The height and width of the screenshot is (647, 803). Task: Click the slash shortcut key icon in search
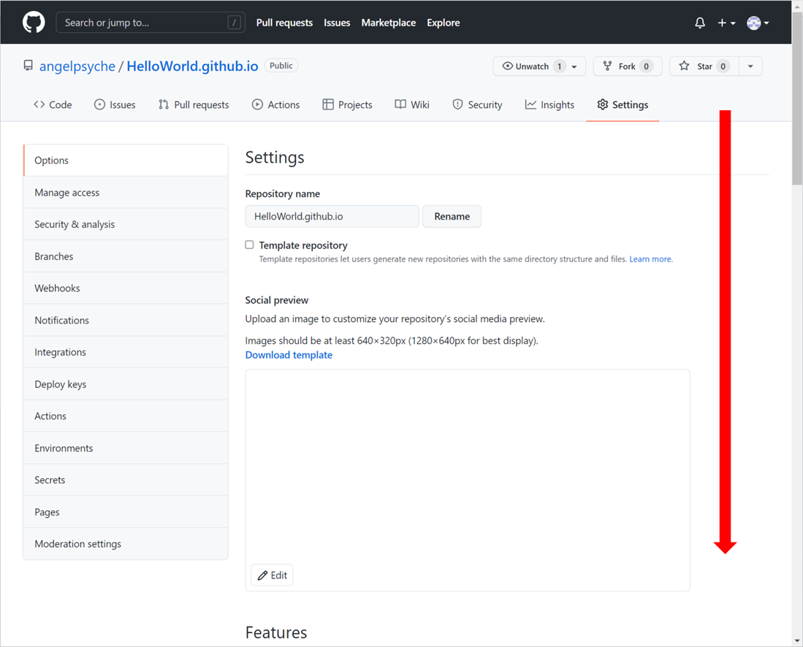(x=234, y=23)
